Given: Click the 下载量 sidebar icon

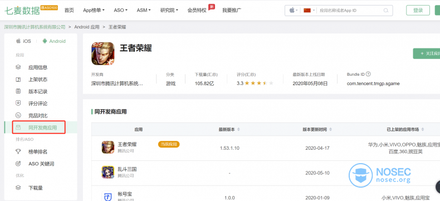Looking at the screenshot, I should 18,188.
